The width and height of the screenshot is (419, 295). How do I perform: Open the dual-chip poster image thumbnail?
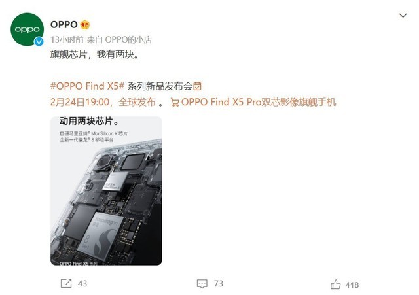[106, 191]
